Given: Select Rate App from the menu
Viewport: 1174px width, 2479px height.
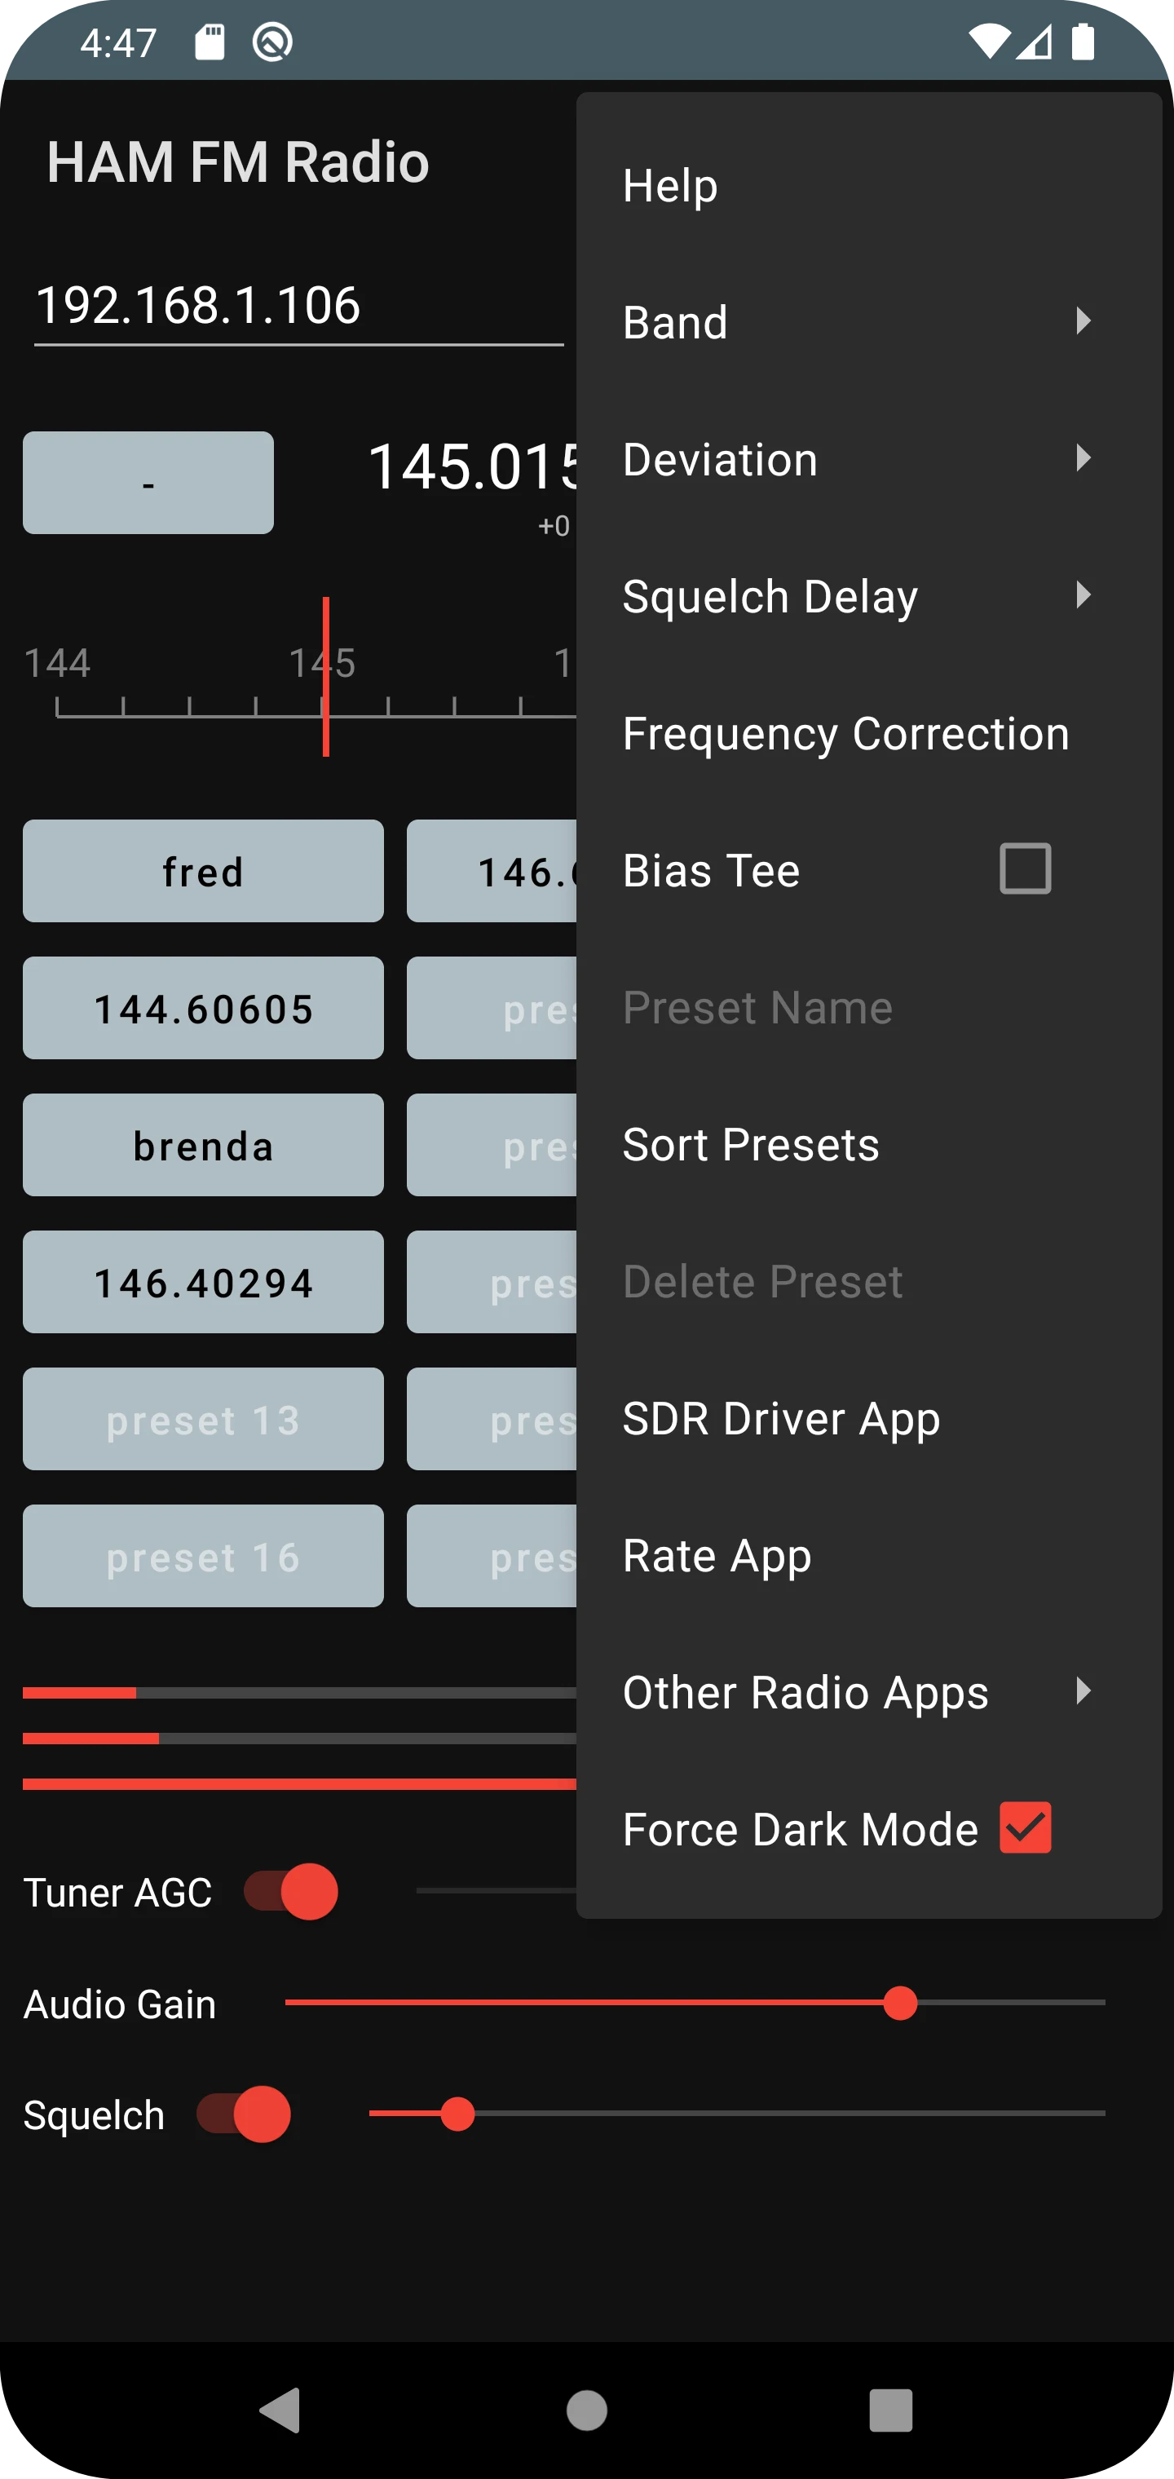Looking at the screenshot, I should coord(869,1555).
